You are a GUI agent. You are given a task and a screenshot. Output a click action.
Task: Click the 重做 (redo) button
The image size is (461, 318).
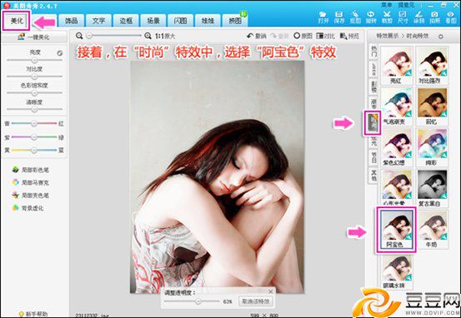click(x=279, y=36)
